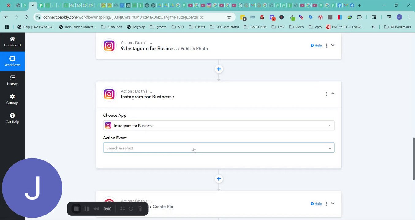Open the Clients bookmark folder

pos(197,27)
